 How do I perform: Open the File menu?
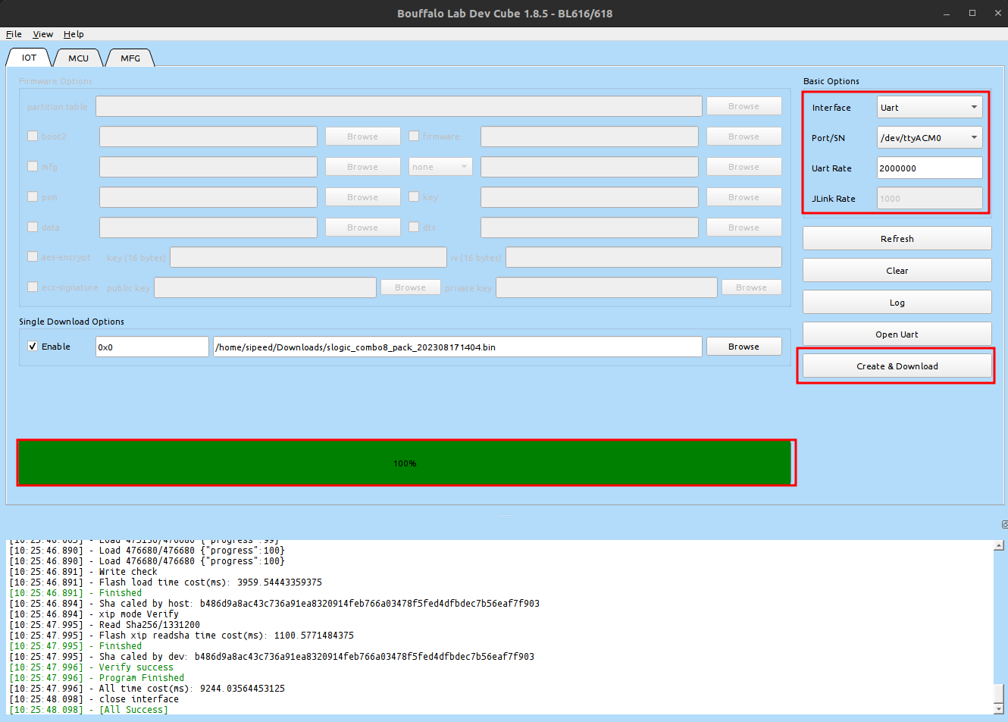pyautogui.click(x=14, y=34)
